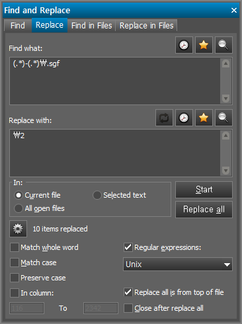Open Replace with favorites star icon
This screenshot has height=324, width=242.
click(204, 118)
